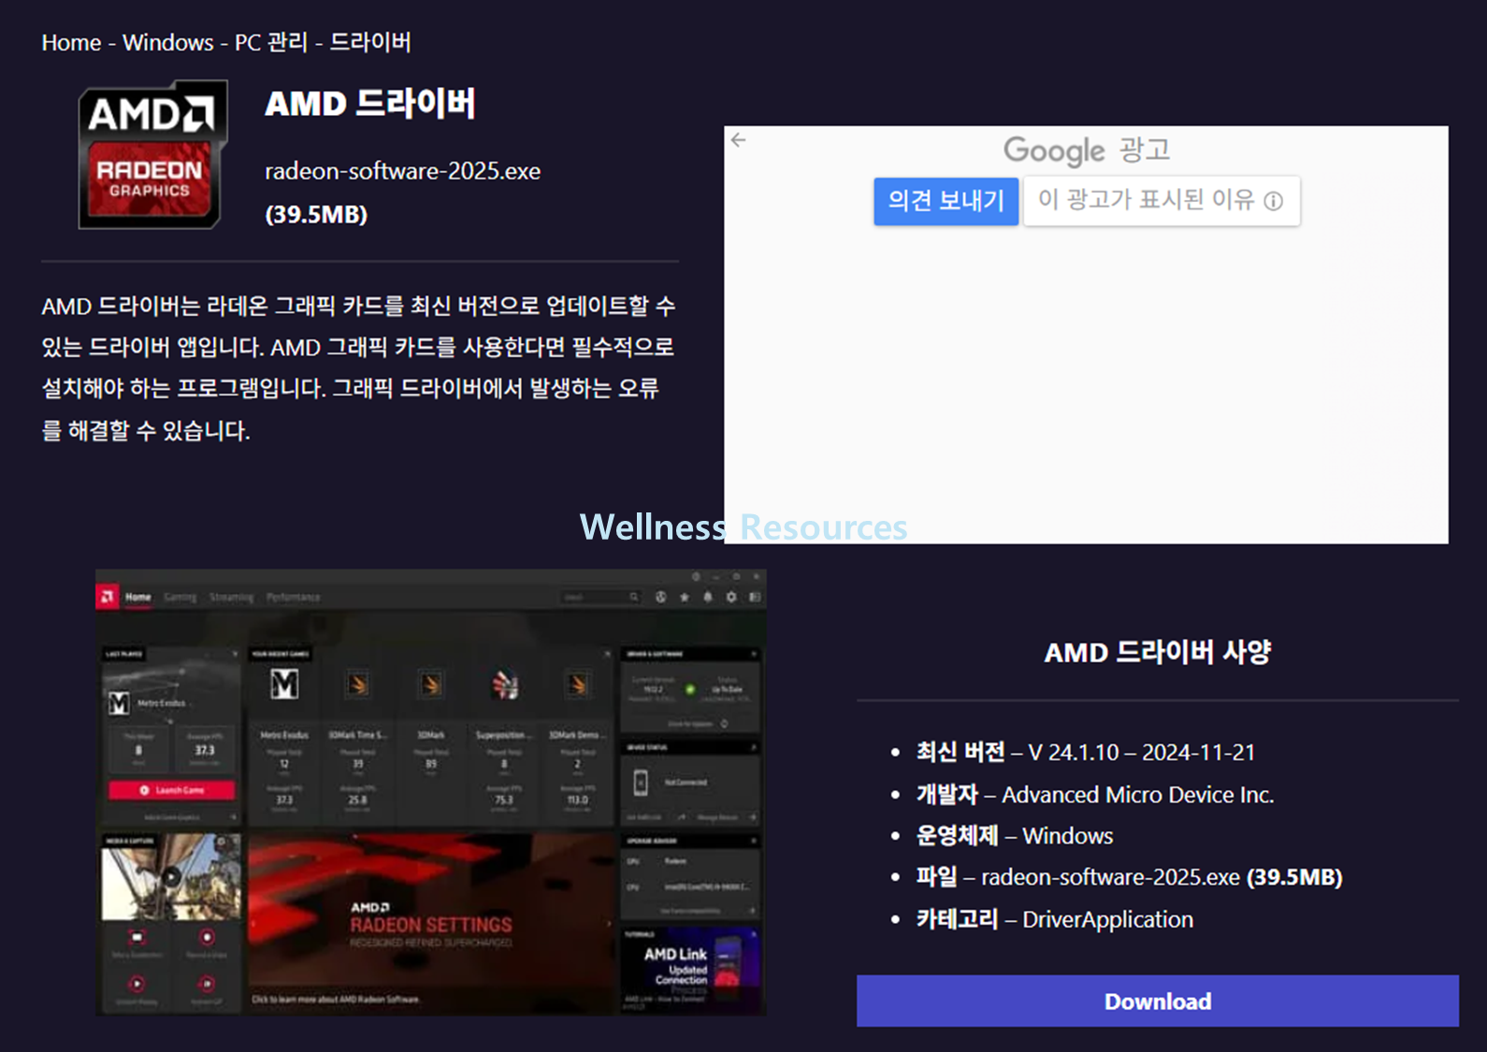Click the Streaming tab in the Radeon screenshot
The image size is (1487, 1052).
tap(231, 597)
